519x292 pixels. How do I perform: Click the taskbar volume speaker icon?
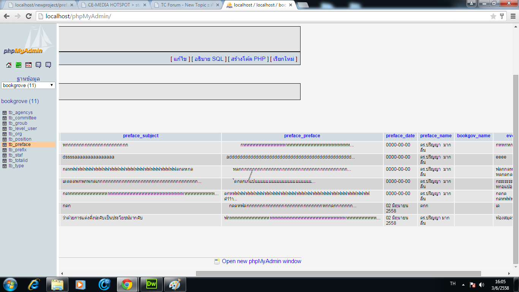point(482,284)
